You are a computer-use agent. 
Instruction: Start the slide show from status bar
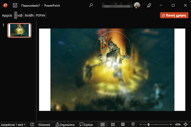(133, 124)
